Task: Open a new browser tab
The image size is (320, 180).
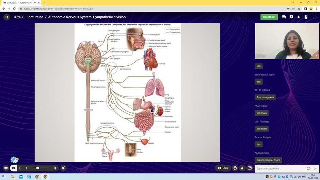Action: click(45, 3)
